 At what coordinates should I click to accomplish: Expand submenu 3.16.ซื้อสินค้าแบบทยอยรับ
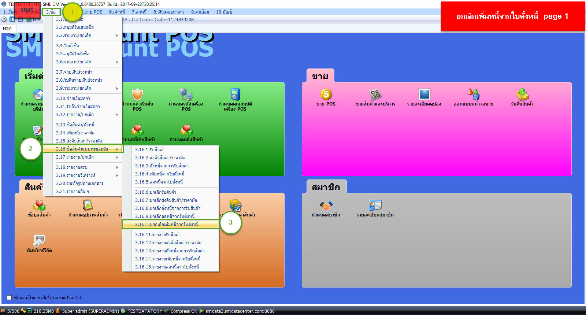click(83, 149)
